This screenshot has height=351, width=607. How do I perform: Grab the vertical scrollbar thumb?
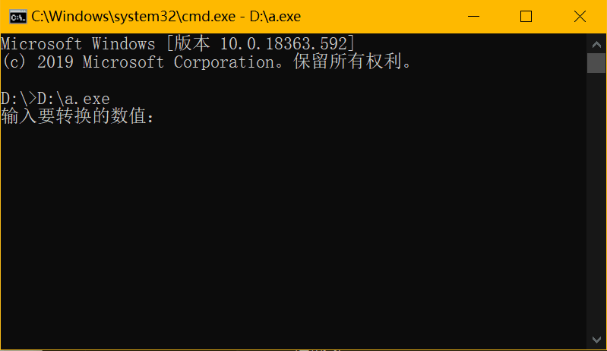point(596,62)
